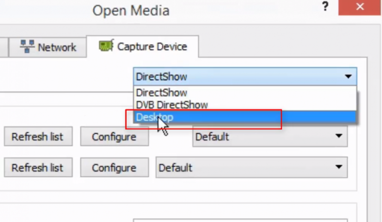The width and height of the screenshot is (382, 222).
Task: Click the capture mode box showing DirectShow
Action: (x=239, y=76)
